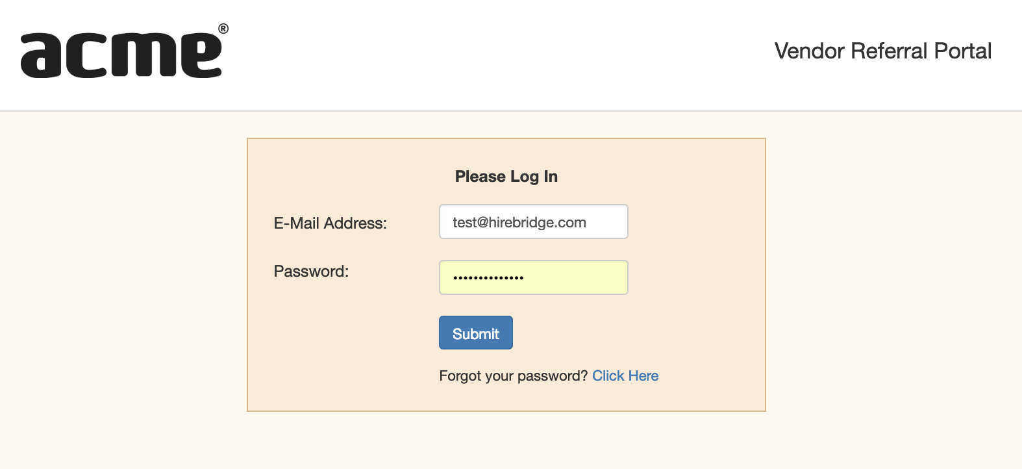Focus the E-Mail Address input field
1022x469 pixels.
533,222
